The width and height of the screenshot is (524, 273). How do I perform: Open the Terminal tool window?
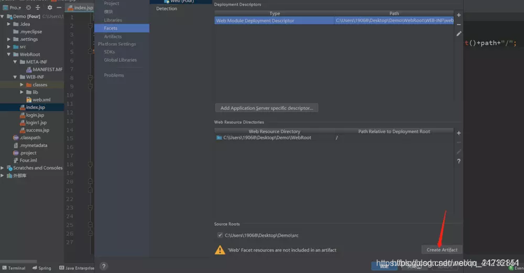(x=14, y=268)
